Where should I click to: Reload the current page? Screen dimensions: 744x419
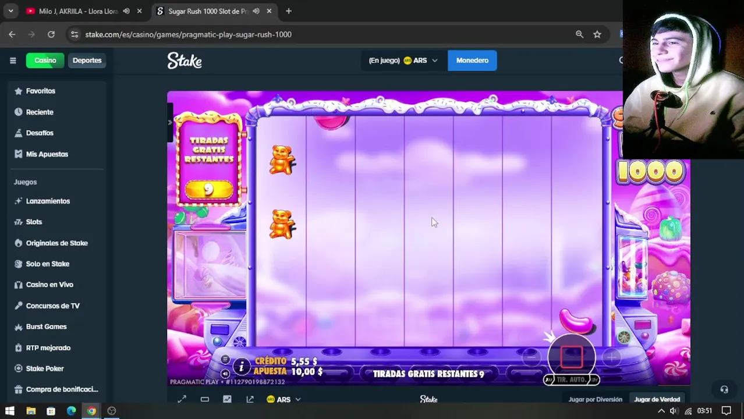[x=51, y=34]
